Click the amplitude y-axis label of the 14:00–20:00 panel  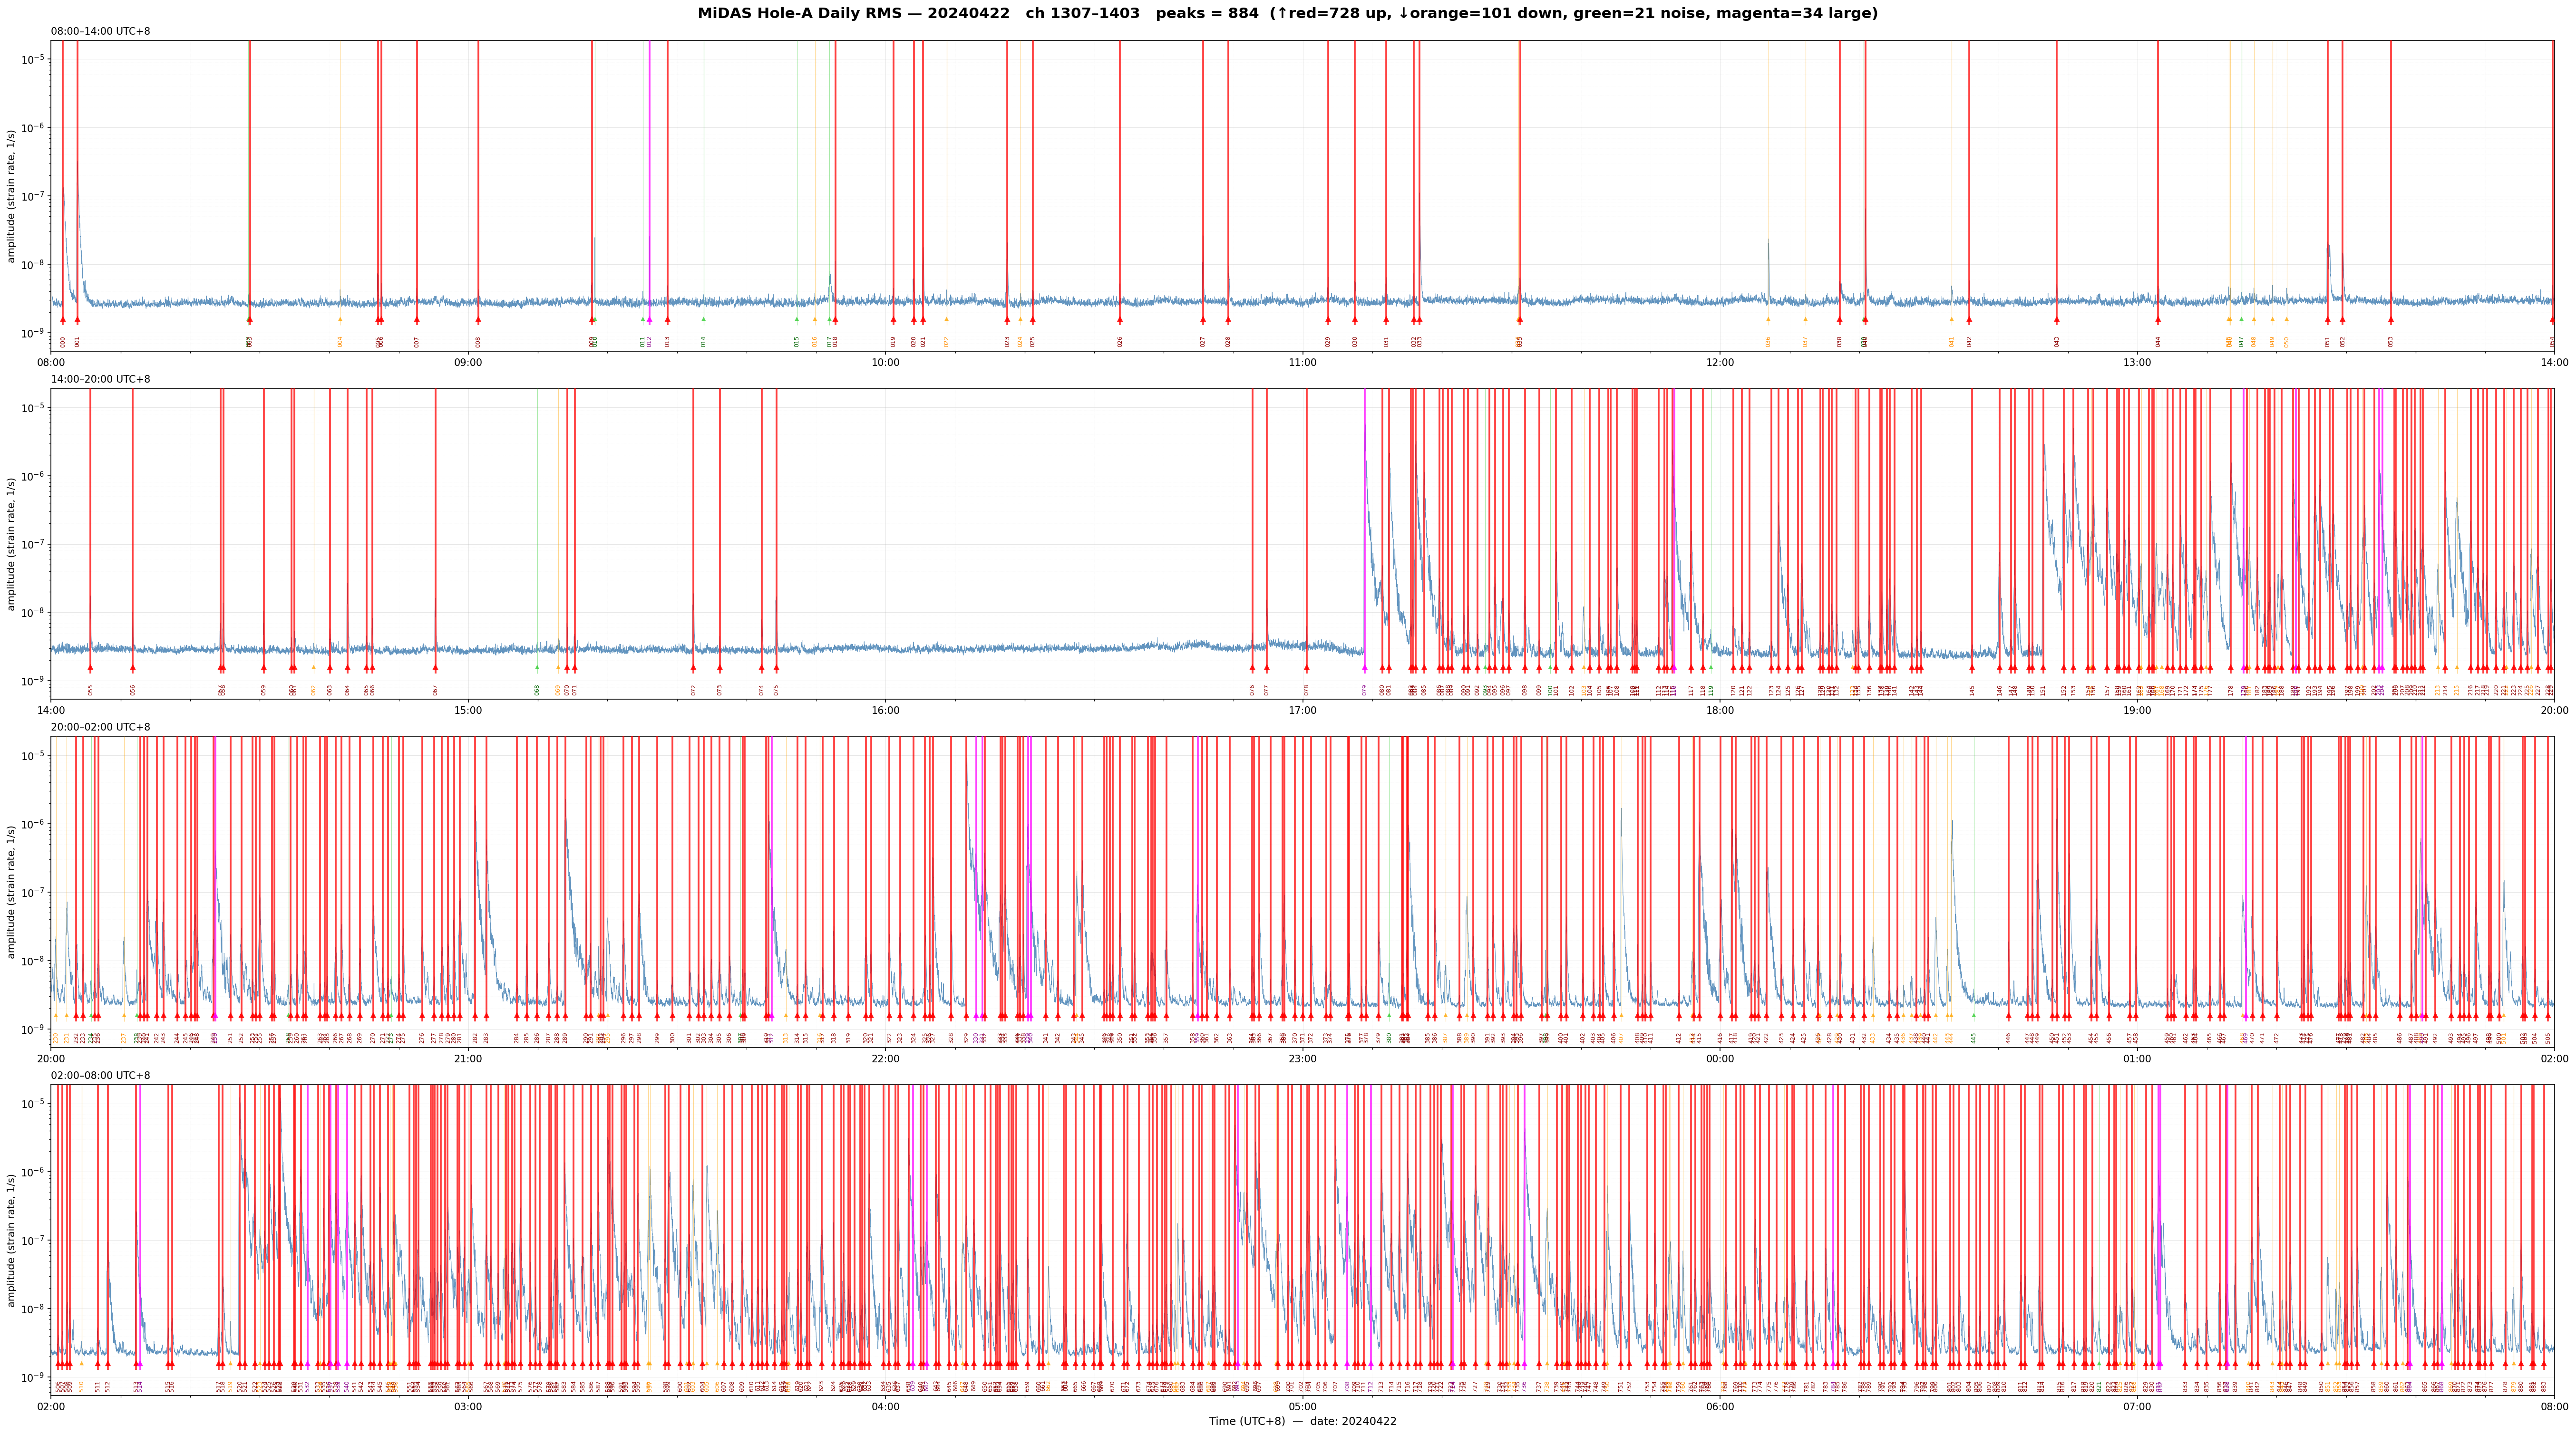click(x=12, y=544)
